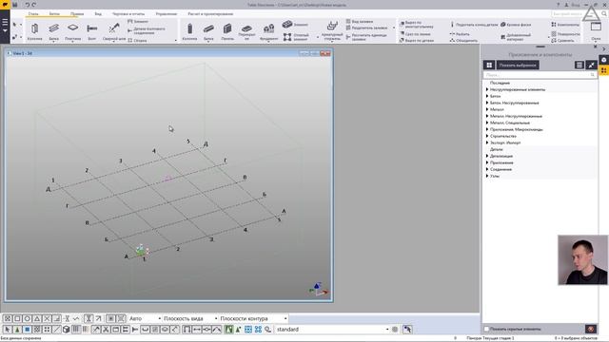
Task: Click the yellow components icon on right sidebar
Action: pos(604,70)
